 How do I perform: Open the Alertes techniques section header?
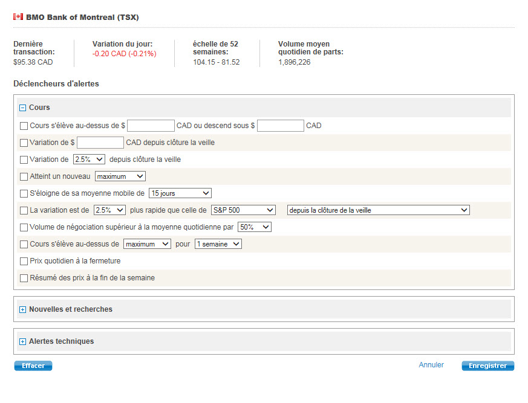62,341
